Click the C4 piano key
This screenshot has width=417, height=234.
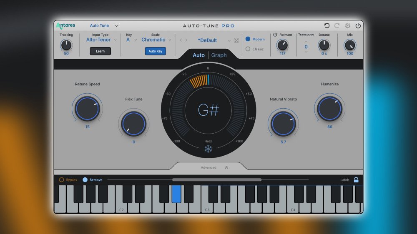pyautogui.click(x=293, y=208)
